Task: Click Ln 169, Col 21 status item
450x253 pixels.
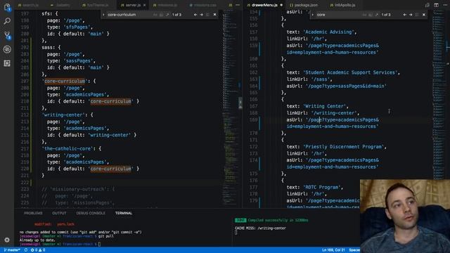Action: pos(333,250)
